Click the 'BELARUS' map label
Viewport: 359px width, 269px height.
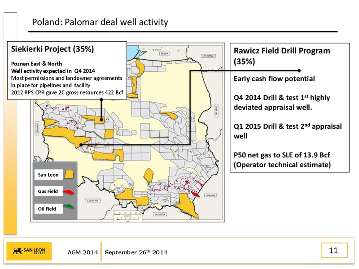tap(216, 111)
